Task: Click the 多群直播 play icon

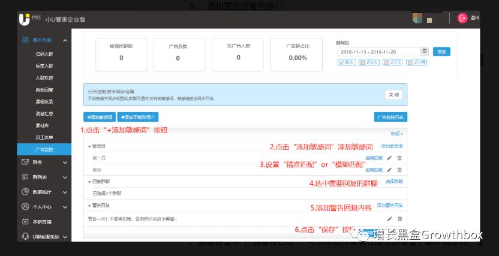Action: pyautogui.click(x=25, y=222)
